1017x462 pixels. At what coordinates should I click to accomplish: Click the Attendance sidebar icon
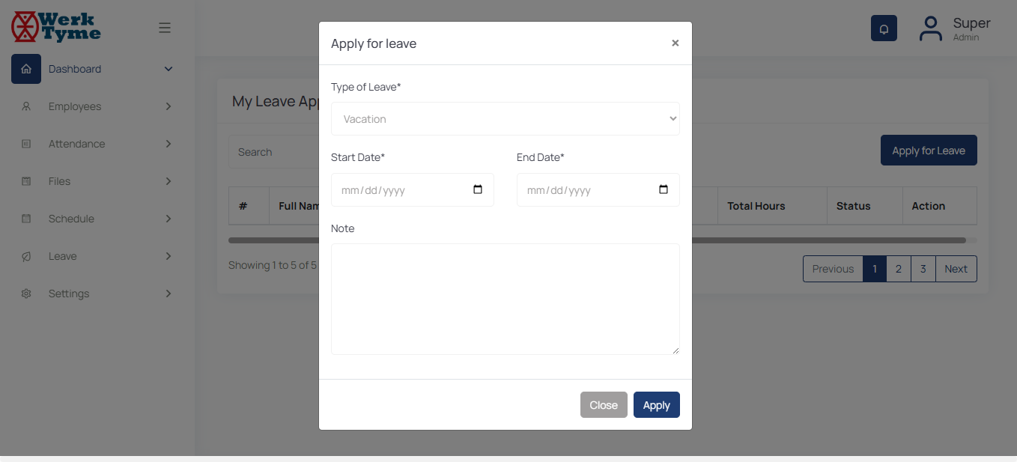[x=26, y=144]
